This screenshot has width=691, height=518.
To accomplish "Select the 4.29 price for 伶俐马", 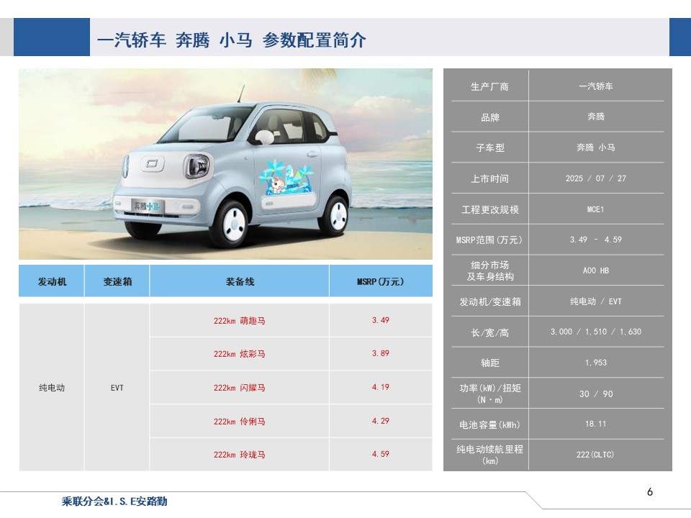I will (381, 421).
